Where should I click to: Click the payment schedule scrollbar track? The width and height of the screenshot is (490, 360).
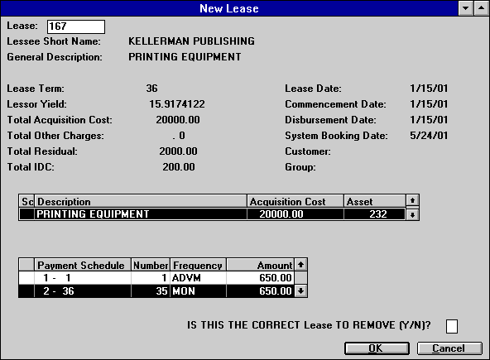pyautogui.click(x=300, y=278)
